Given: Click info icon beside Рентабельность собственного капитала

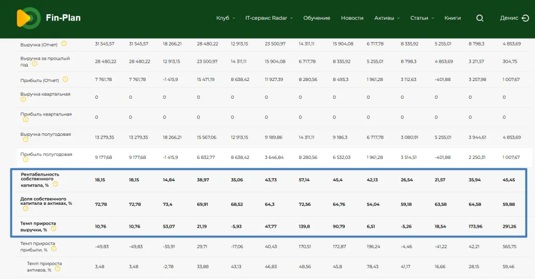Looking at the screenshot, I should [55, 184].
